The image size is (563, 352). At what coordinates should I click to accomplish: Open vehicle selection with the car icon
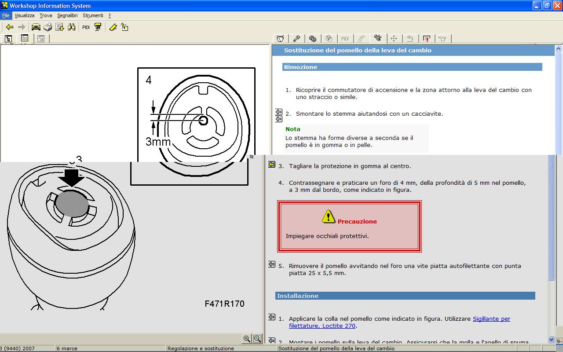tap(36, 27)
